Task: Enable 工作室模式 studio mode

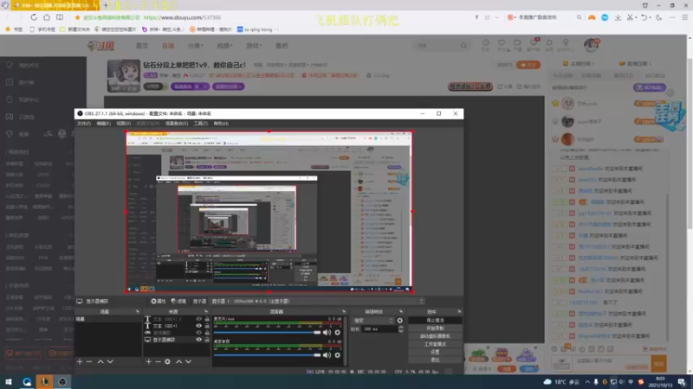Action: pos(435,344)
